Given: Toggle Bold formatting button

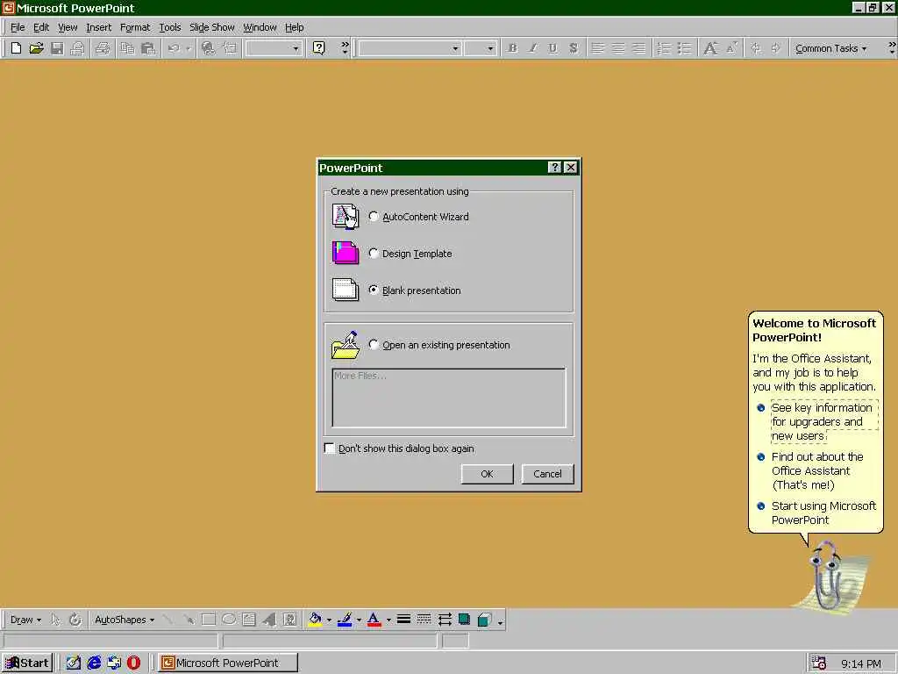Looking at the screenshot, I should coord(512,48).
